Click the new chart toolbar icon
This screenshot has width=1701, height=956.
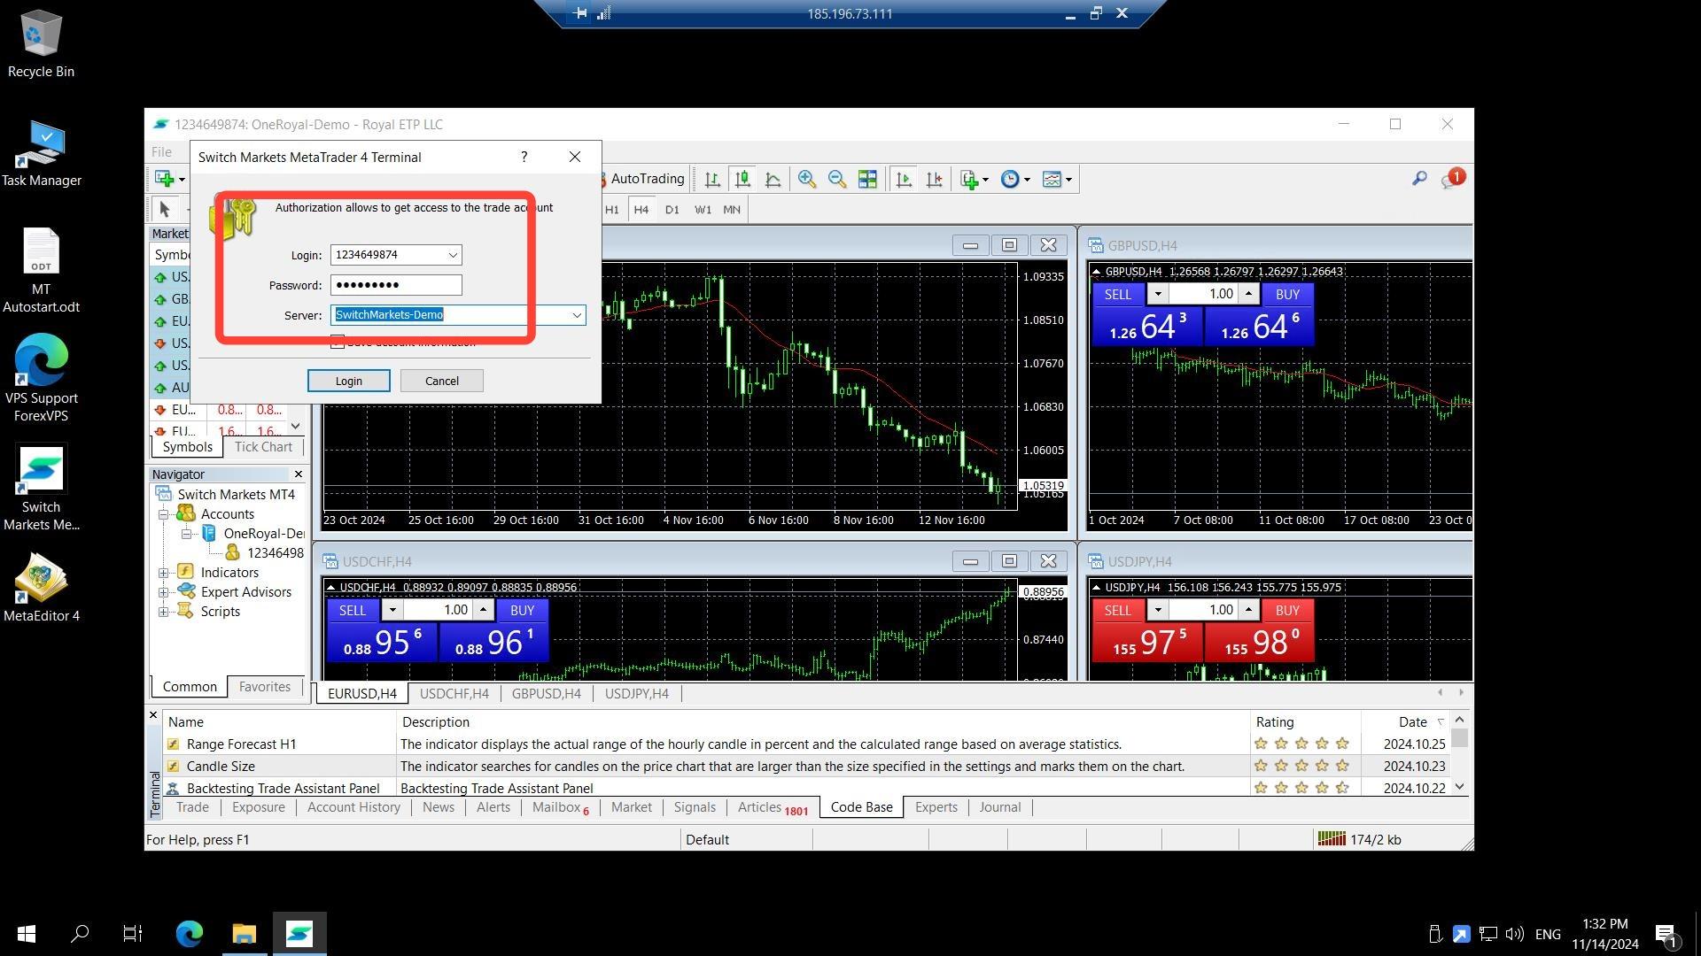tap(168, 180)
